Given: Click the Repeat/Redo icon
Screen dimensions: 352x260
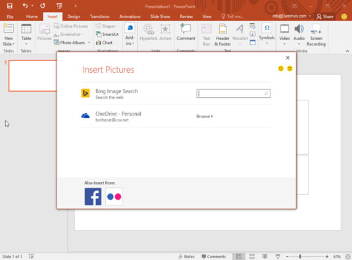Looking at the screenshot, I should click(x=42, y=6).
